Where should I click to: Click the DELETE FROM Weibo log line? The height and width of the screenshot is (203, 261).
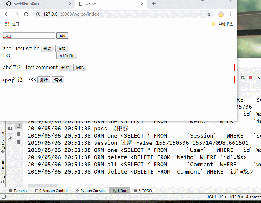click(137, 157)
